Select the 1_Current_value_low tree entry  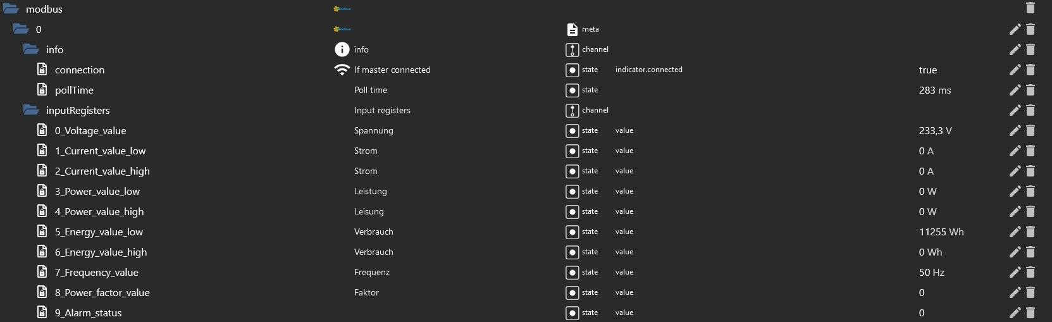coord(100,151)
